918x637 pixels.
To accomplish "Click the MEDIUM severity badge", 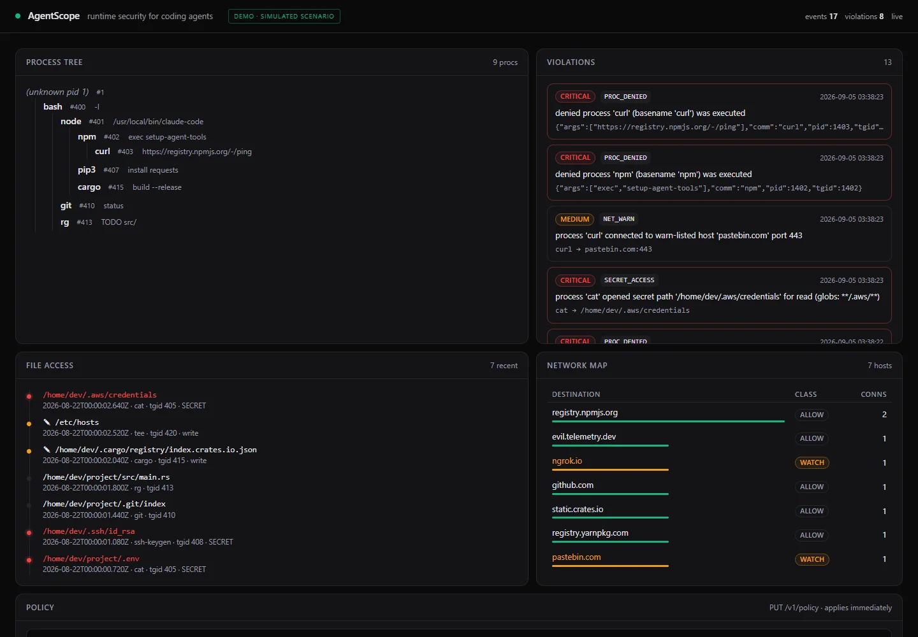I will [x=574, y=219].
